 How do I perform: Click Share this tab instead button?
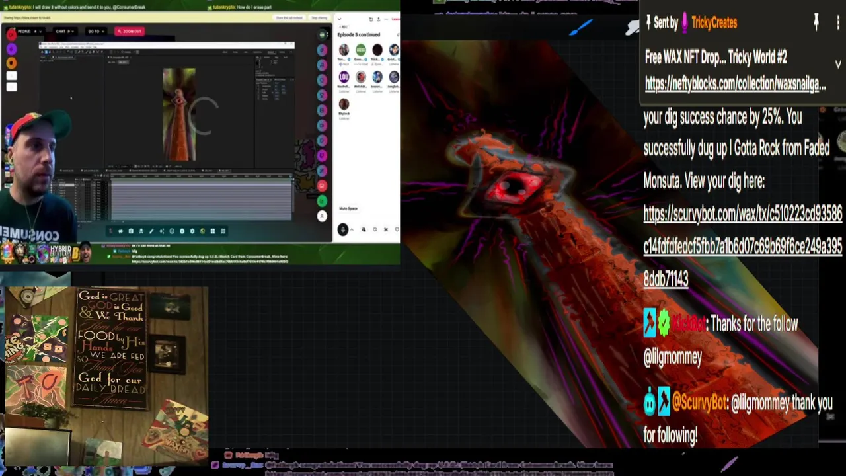pos(289,17)
